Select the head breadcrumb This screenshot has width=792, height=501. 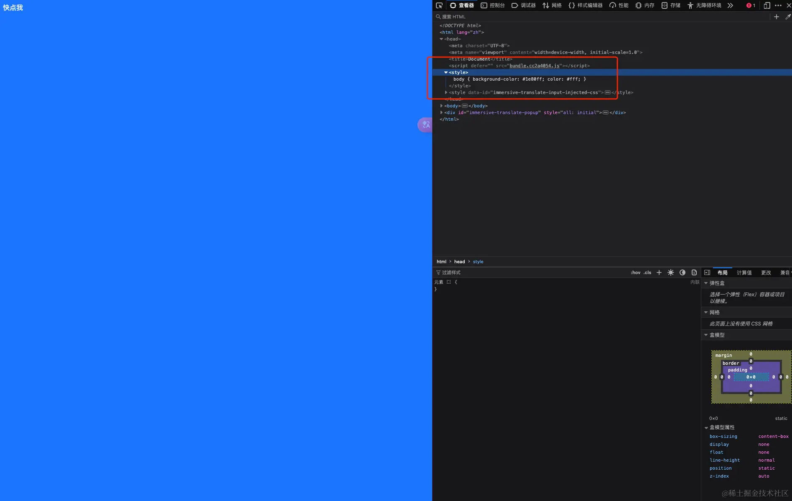pos(459,262)
